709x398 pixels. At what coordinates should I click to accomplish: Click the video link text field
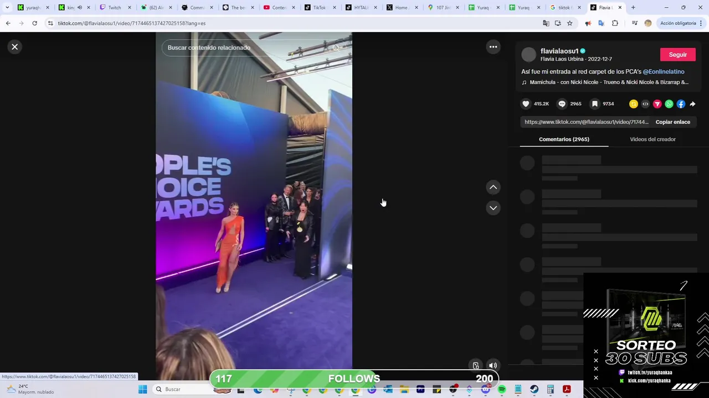[586, 122]
